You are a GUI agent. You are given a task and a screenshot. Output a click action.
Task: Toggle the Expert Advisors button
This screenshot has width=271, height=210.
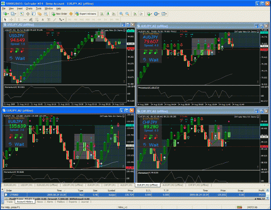(x=86, y=14)
